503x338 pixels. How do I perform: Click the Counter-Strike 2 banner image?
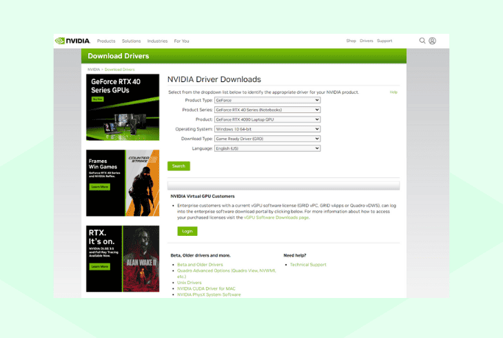[x=142, y=183]
